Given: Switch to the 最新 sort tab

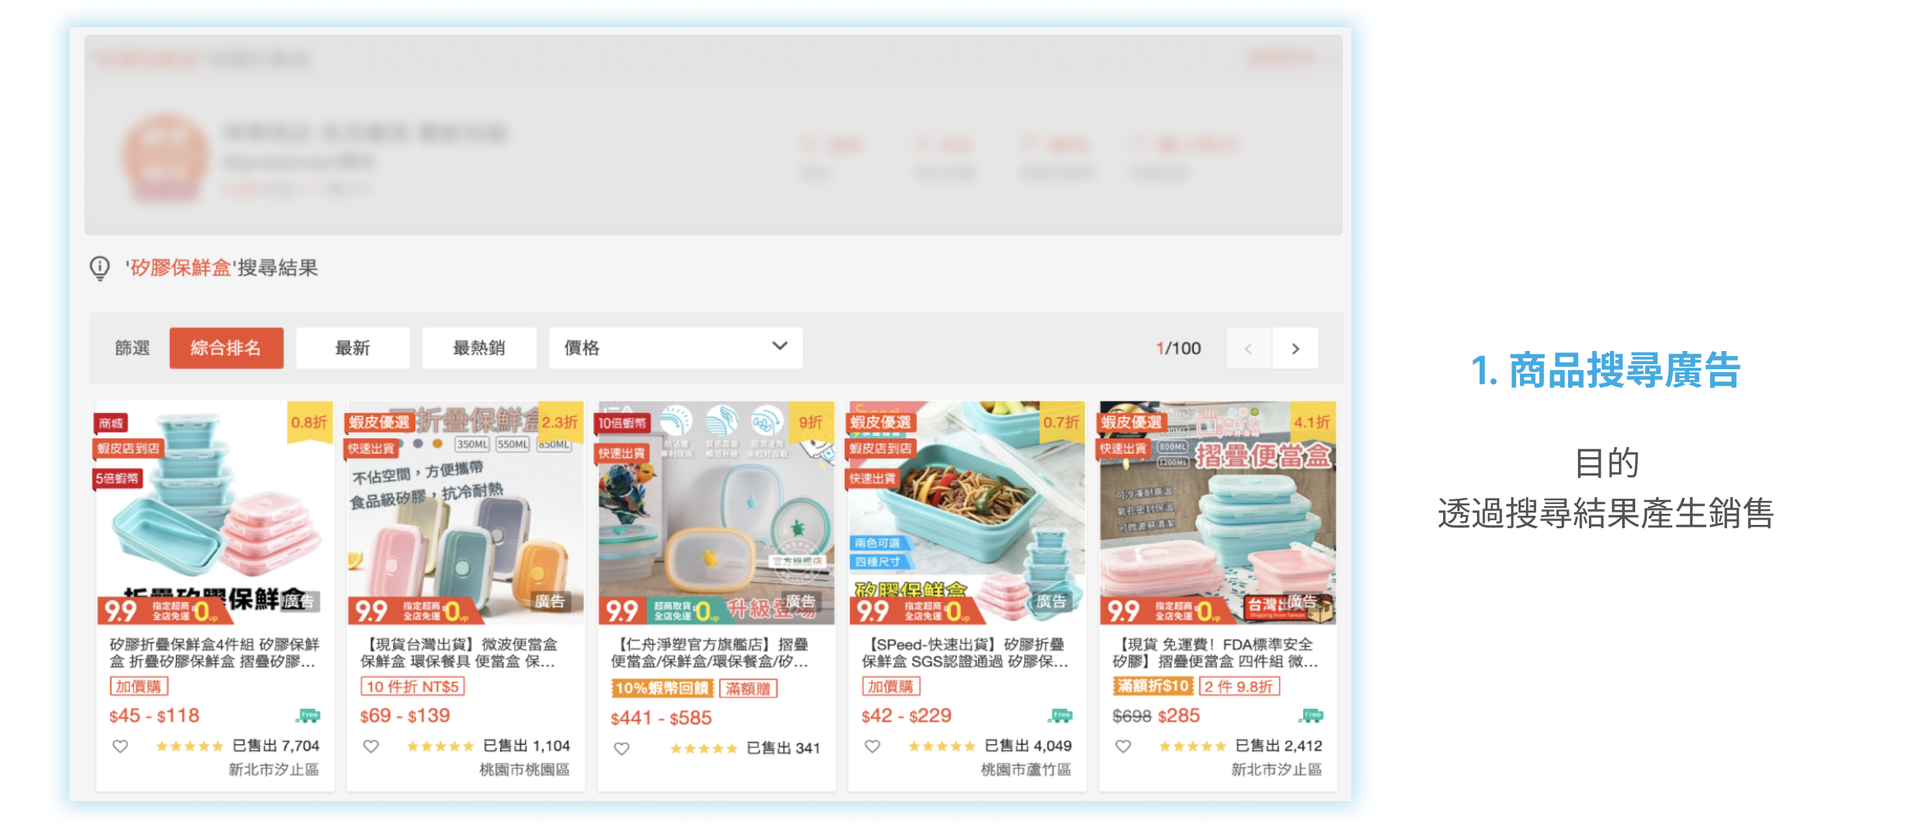Looking at the screenshot, I should pos(353,348).
